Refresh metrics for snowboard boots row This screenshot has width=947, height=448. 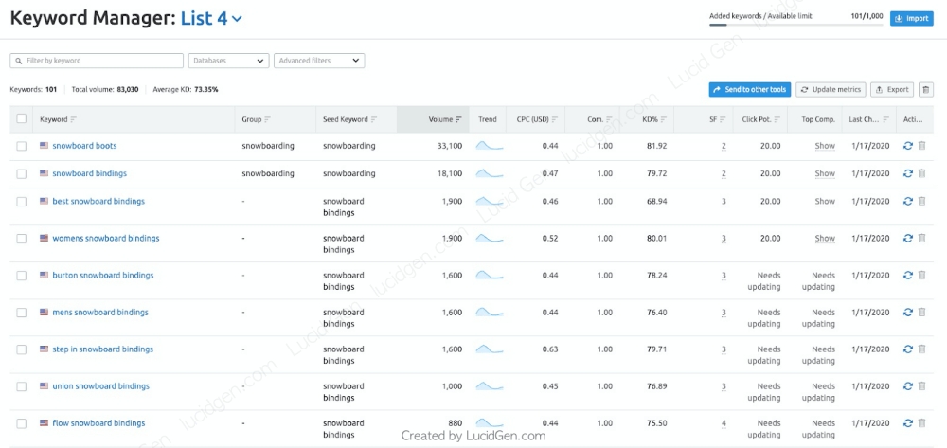pyautogui.click(x=908, y=147)
